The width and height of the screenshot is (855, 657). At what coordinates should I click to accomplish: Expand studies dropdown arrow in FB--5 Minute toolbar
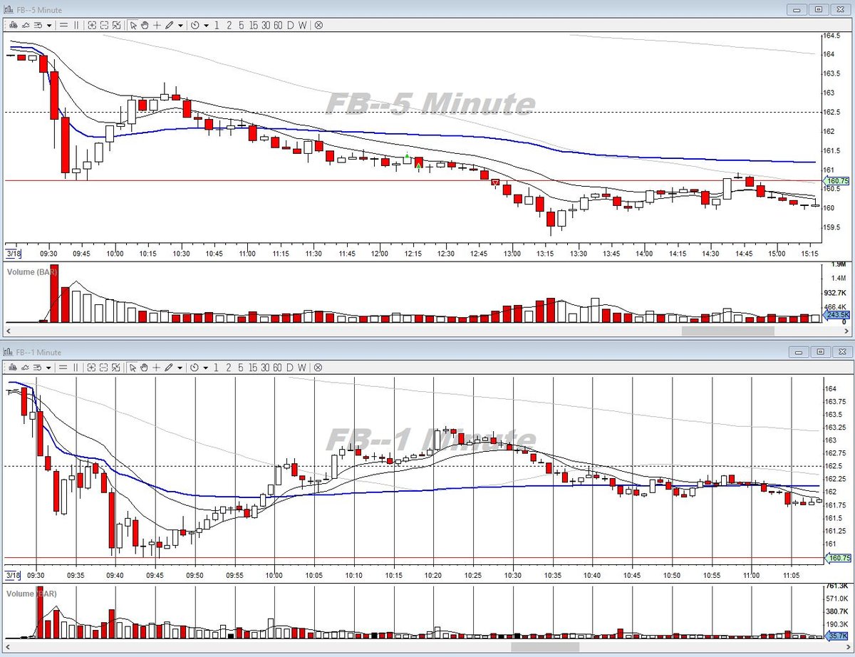pyautogui.click(x=49, y=25)
